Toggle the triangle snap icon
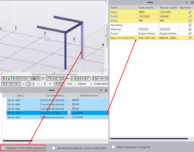194x152 pixels. (19, 84)
